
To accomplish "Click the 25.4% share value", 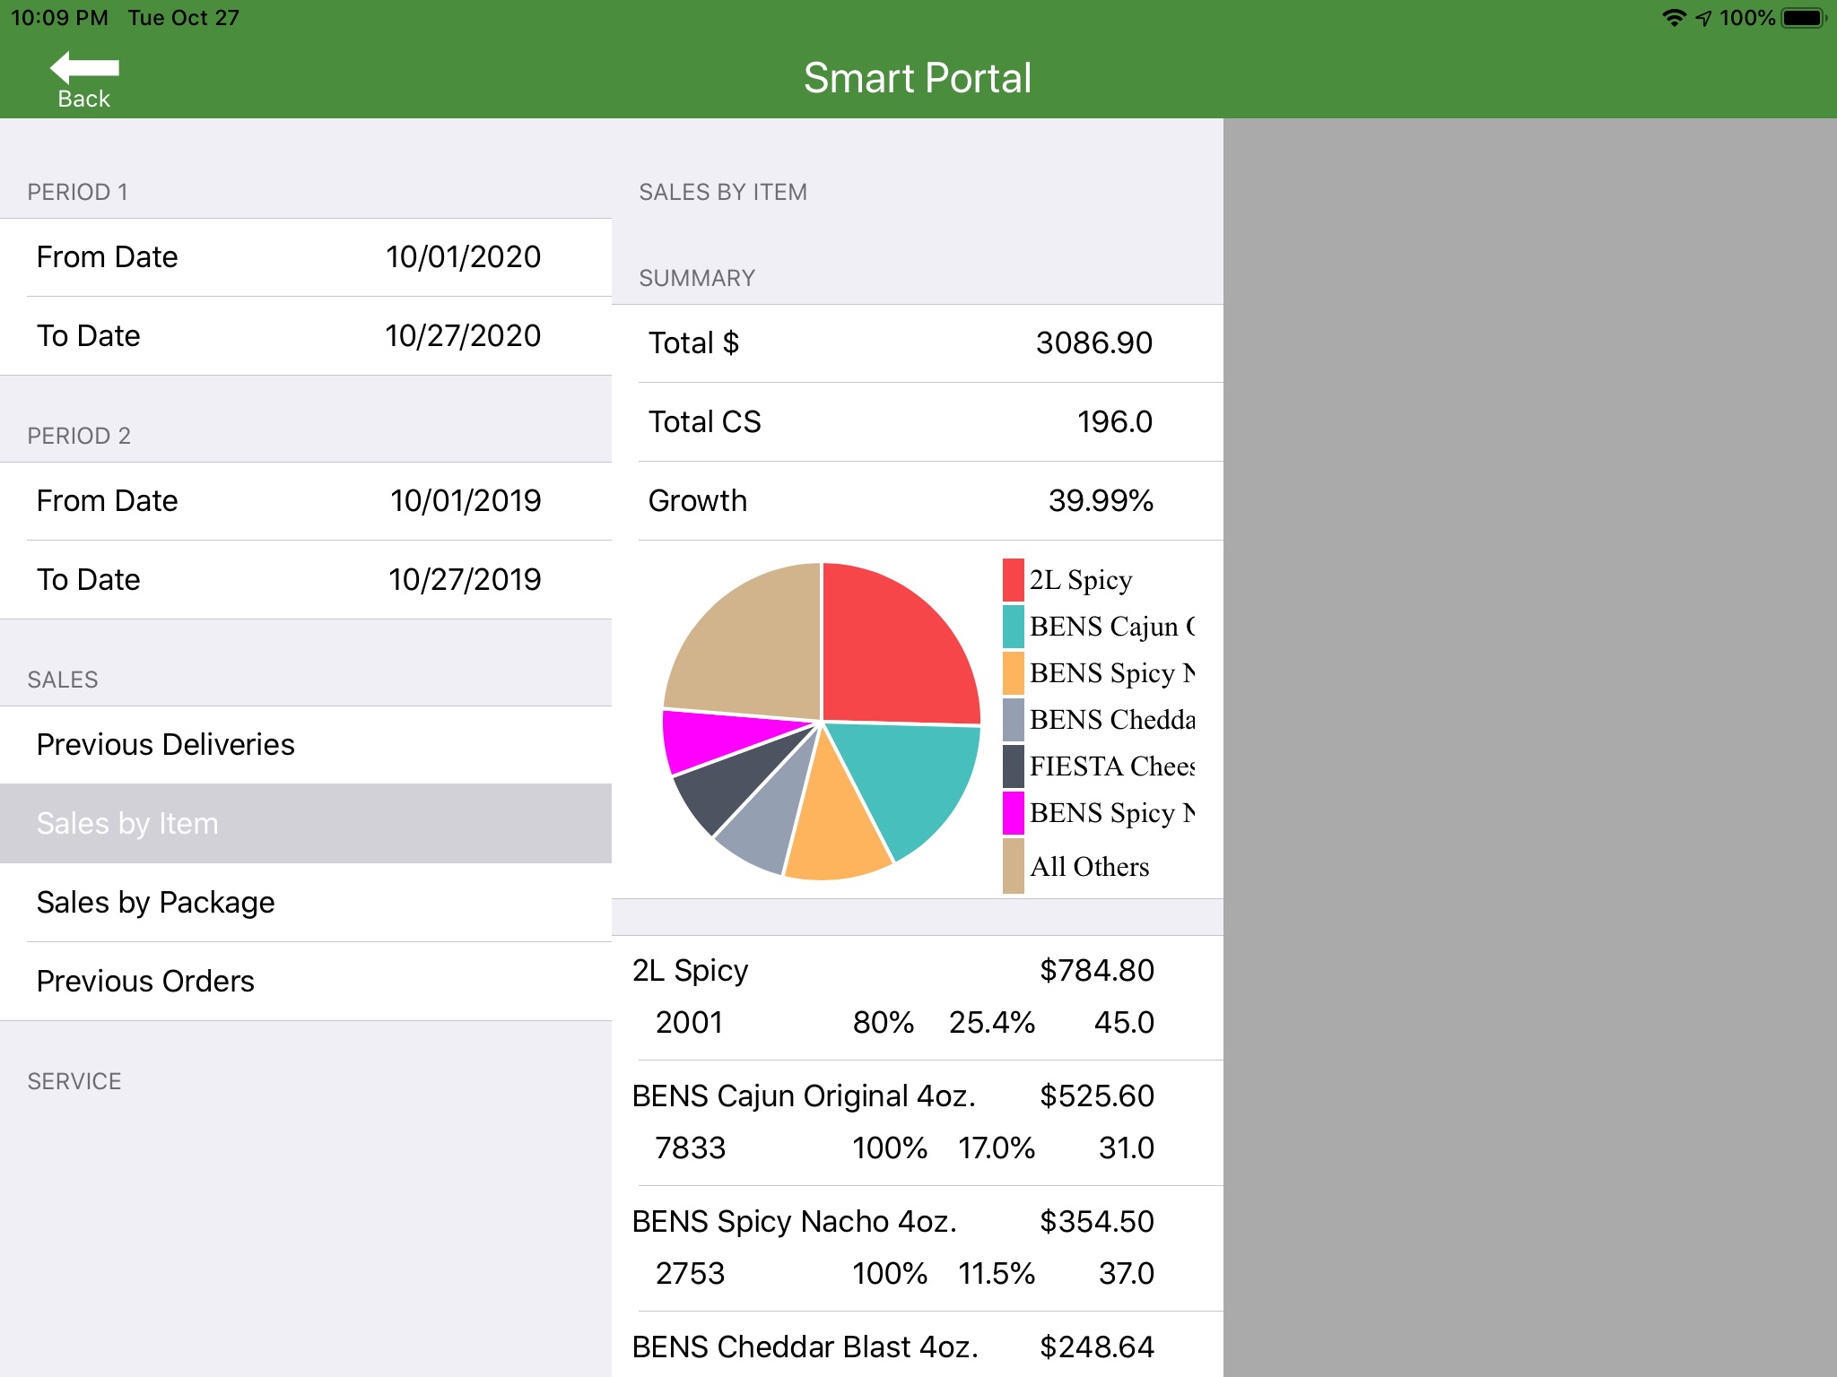I will (992, 1023).
